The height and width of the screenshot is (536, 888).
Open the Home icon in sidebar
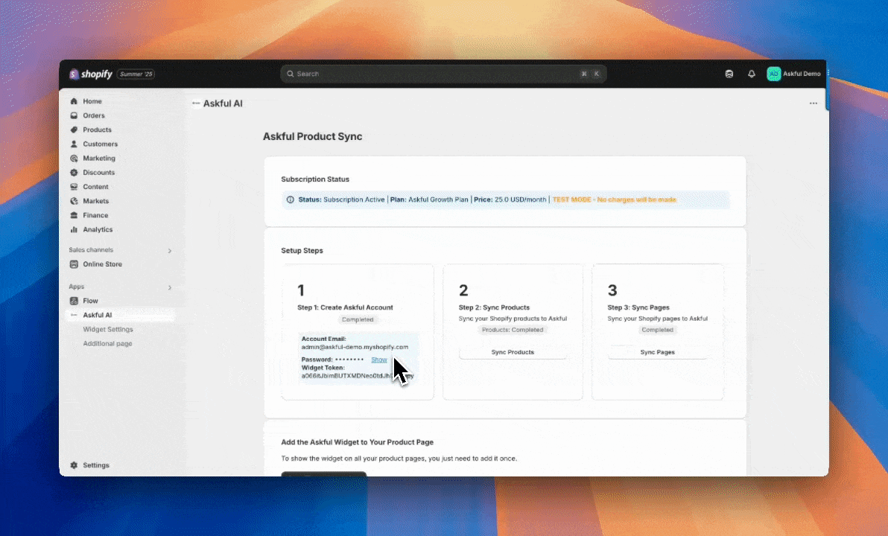point(74,101)
